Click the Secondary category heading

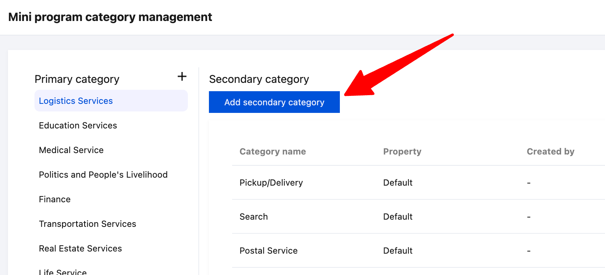pyautogui.click(x=259, y=79)
